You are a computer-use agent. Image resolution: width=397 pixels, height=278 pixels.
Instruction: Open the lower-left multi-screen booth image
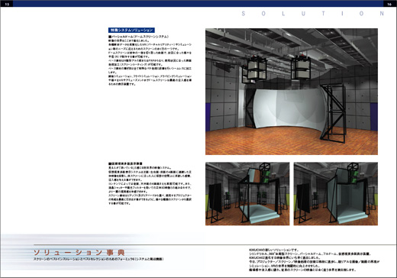[247, 194]
